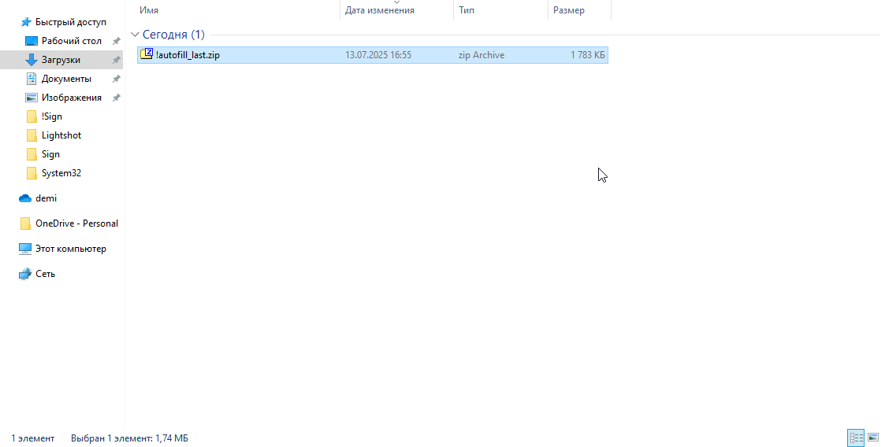
Task: Open the System32 folder in sidebar
Action: pyautogui.click(x=61, y=173)
